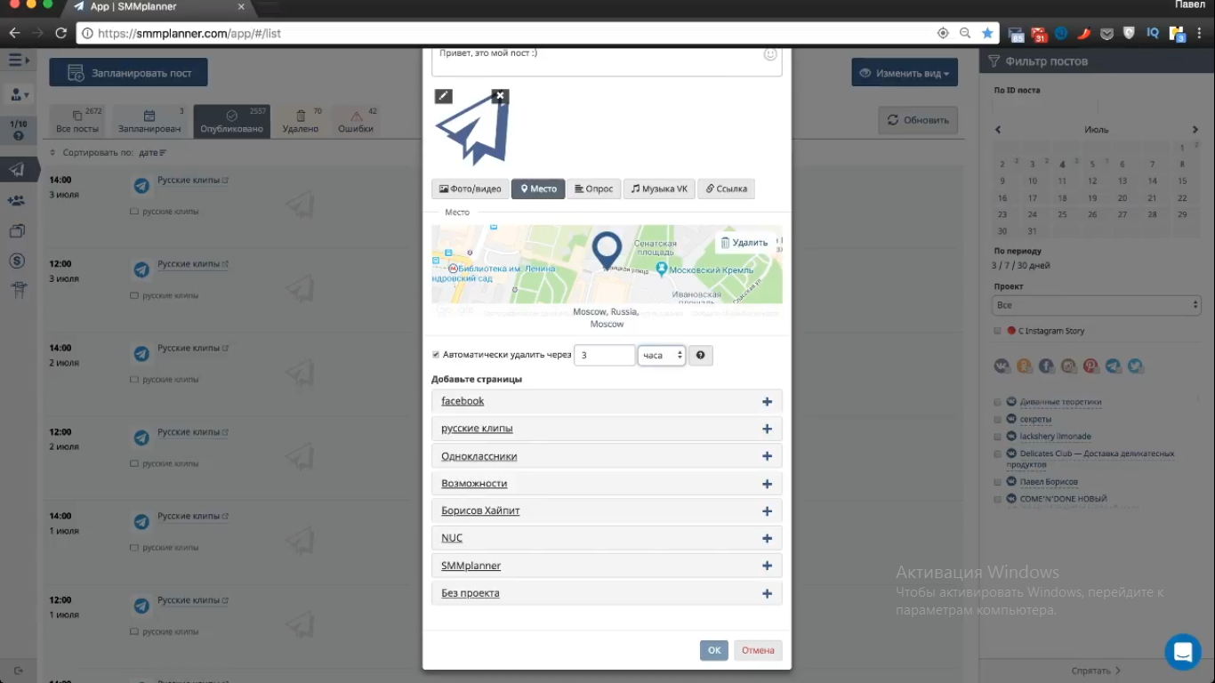Expand the Одноклассники project with plus
The height and width of the screenshot is (683, 1215).
pyautogui.click(x=767, y=457)
